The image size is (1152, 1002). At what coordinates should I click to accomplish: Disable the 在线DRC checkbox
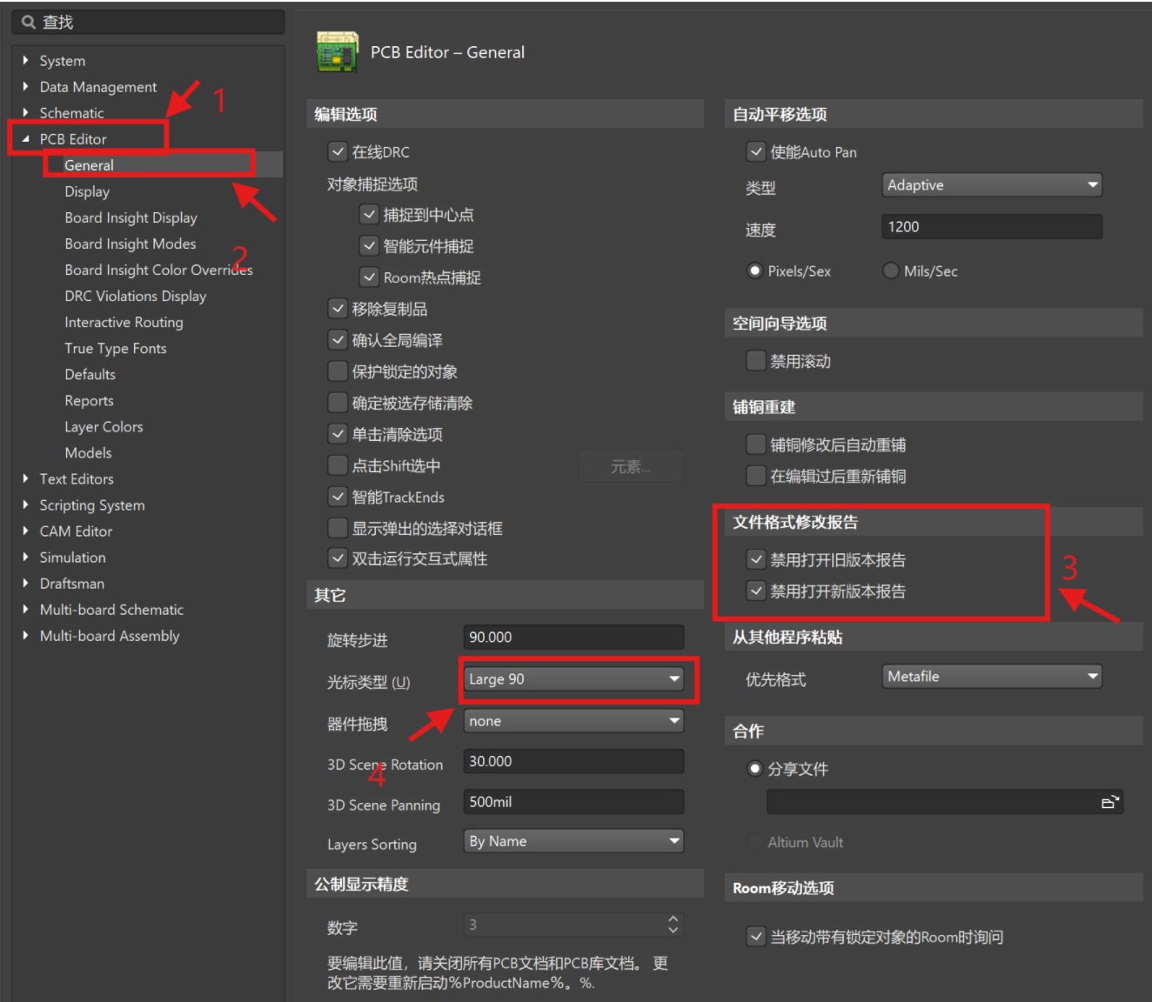(338, 150)
